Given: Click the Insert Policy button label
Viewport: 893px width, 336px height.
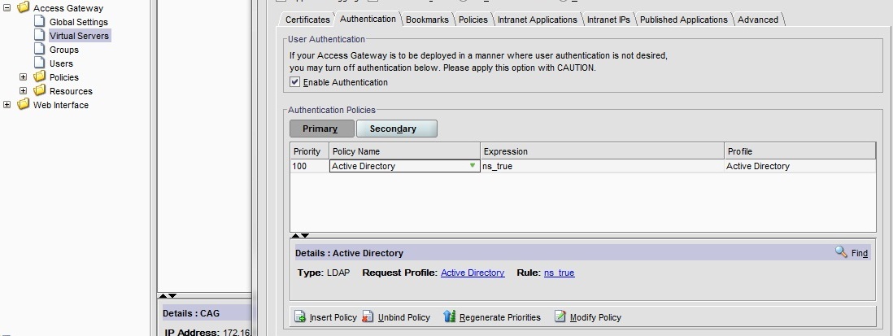Looking at the screenshot, I should pyautogui.click(x=333, y=317).
